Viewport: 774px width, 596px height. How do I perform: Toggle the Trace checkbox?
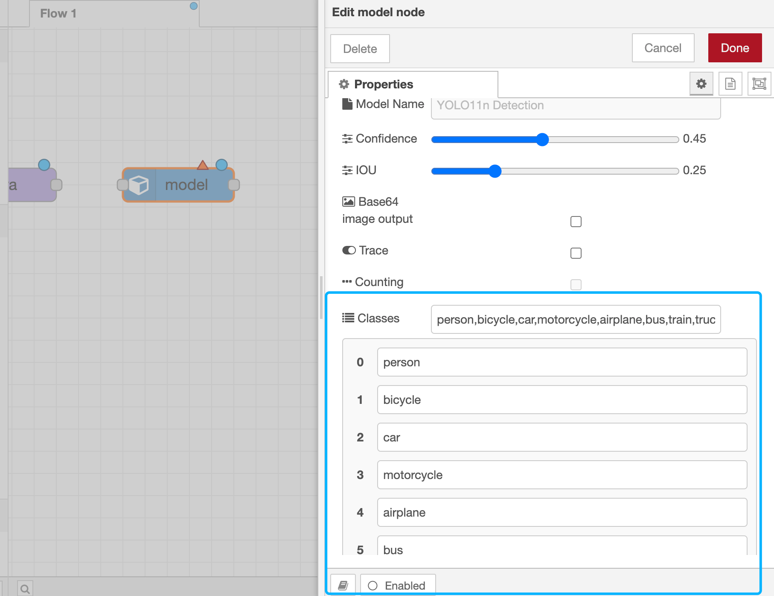pos(576,253)
